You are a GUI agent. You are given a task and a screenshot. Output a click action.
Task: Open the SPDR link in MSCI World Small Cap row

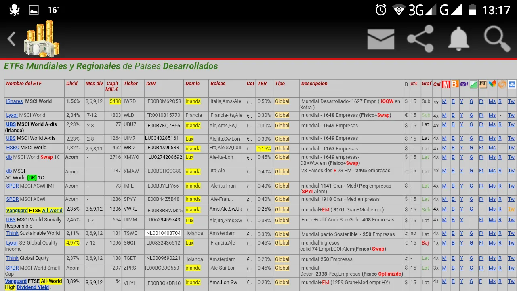pos(13,268)
